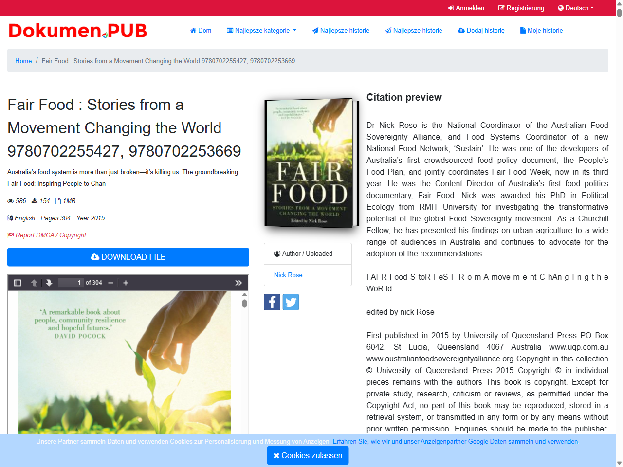Open the Dom nav item

(x=201, y=30)
